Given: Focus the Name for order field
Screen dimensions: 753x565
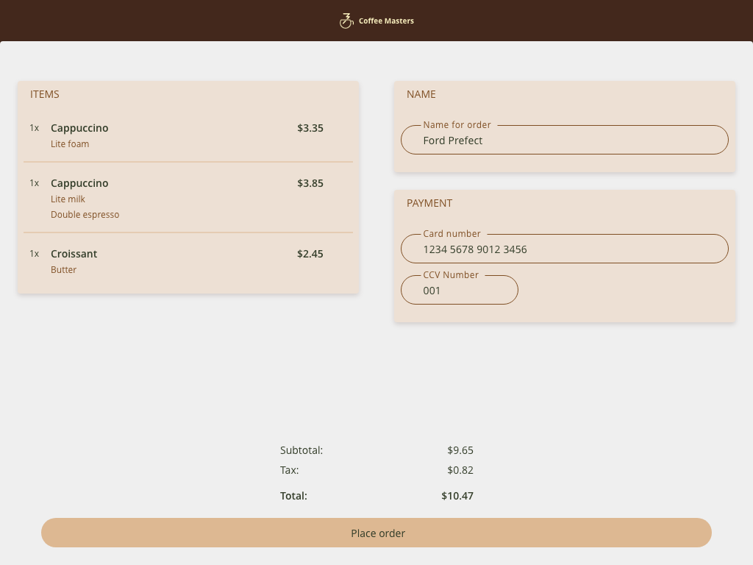Looking at the screenshot, I should point(564,141).
